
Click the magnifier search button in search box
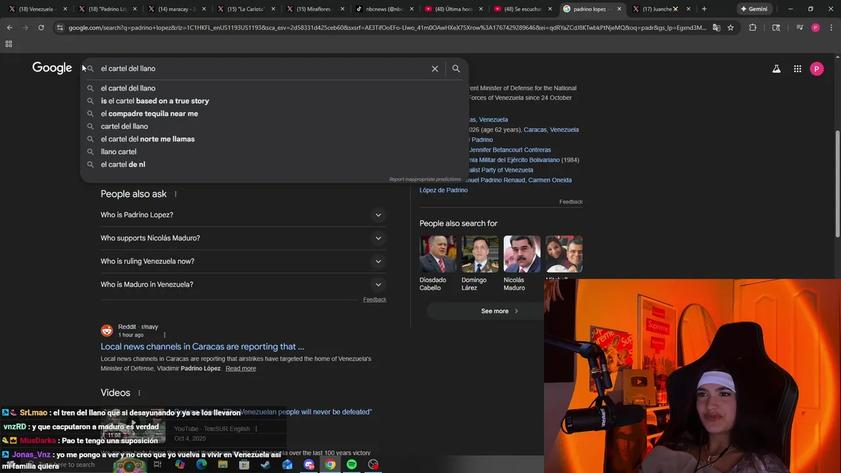coord(456,68)
